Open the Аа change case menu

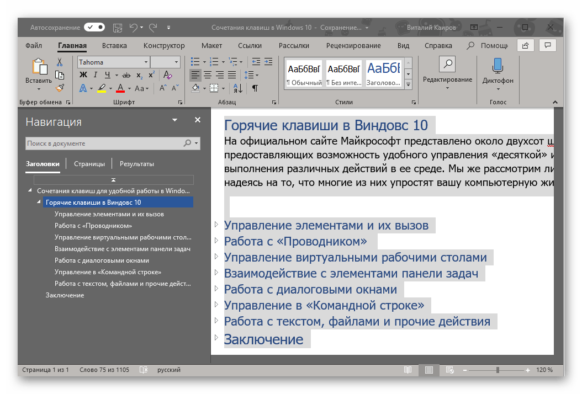pyautogui.click(x=141, y=88)
